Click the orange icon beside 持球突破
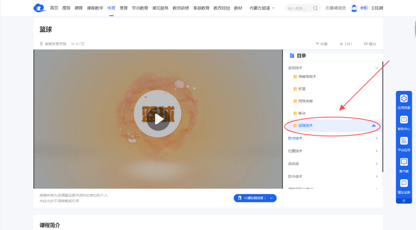The image size is (416, 230). pos(295,101)
